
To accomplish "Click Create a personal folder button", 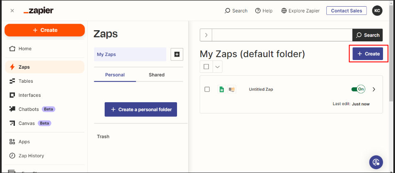I will 141,110.
